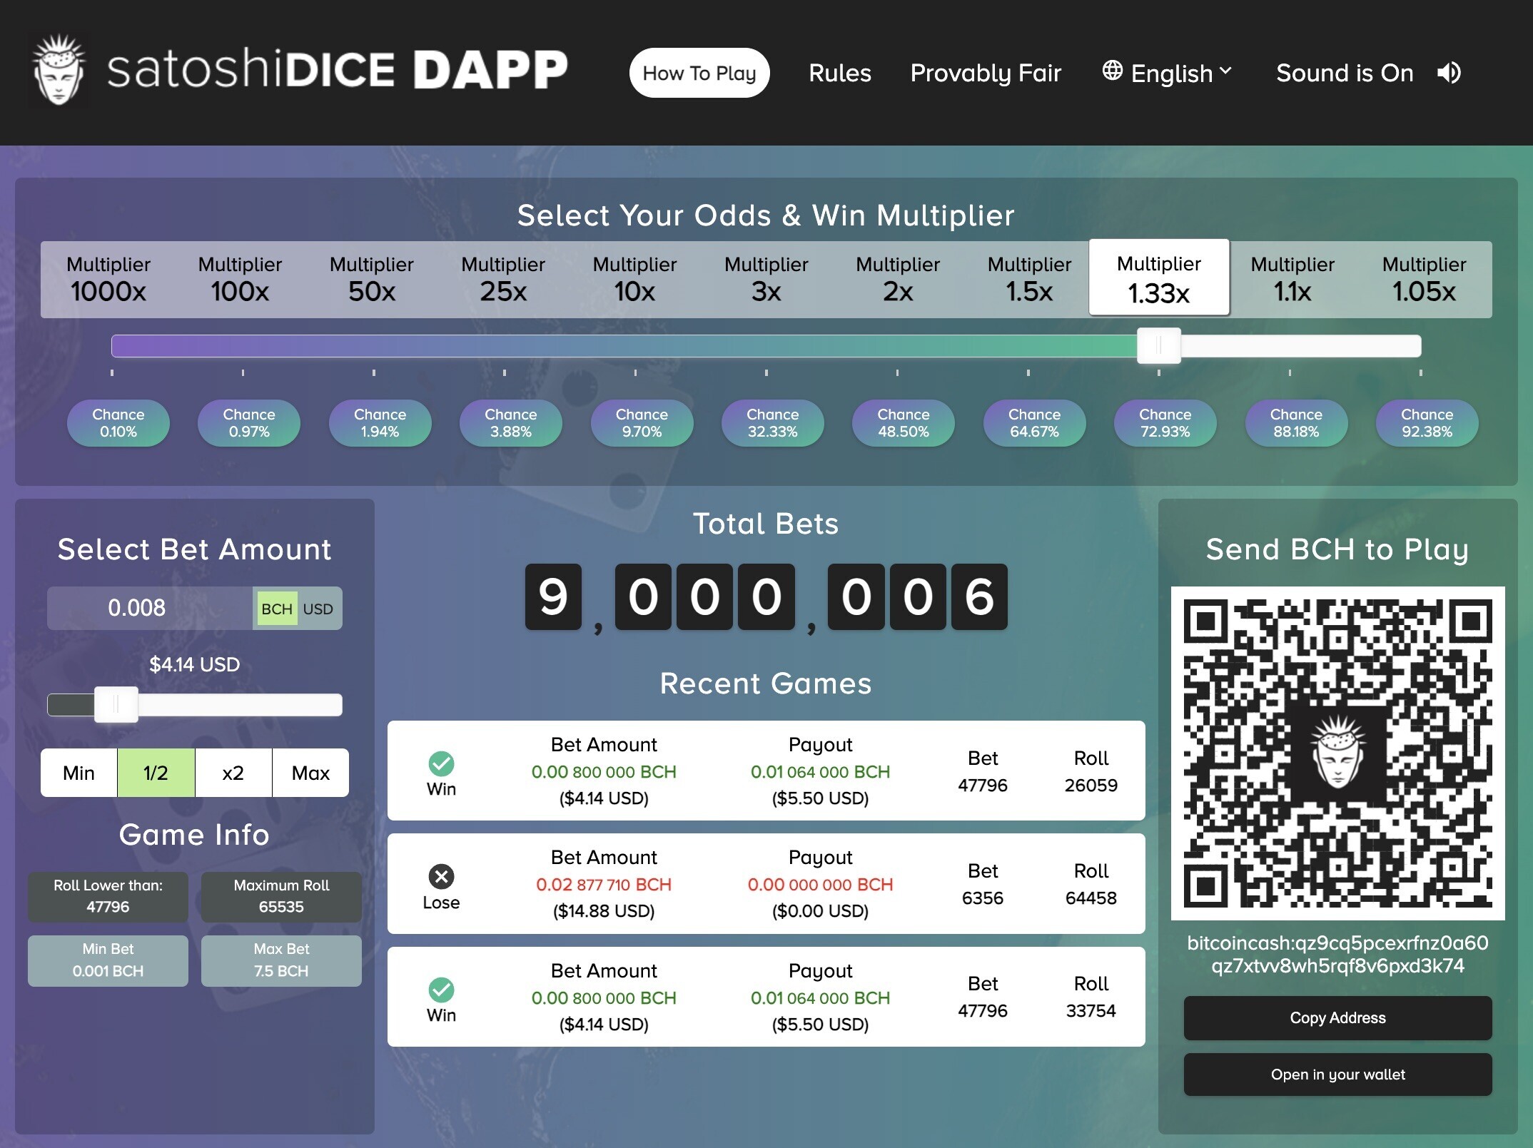Click the bitcoincash address text
Viewport: 1533px width, 1148px height.
point(1337,954)
